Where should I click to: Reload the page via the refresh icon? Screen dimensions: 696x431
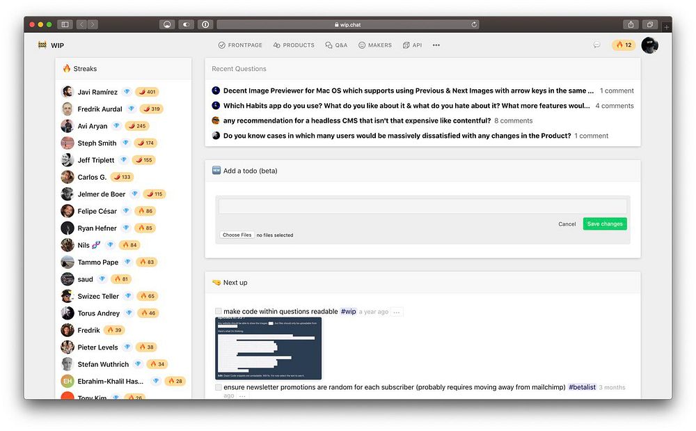click(x=474, y=24)
